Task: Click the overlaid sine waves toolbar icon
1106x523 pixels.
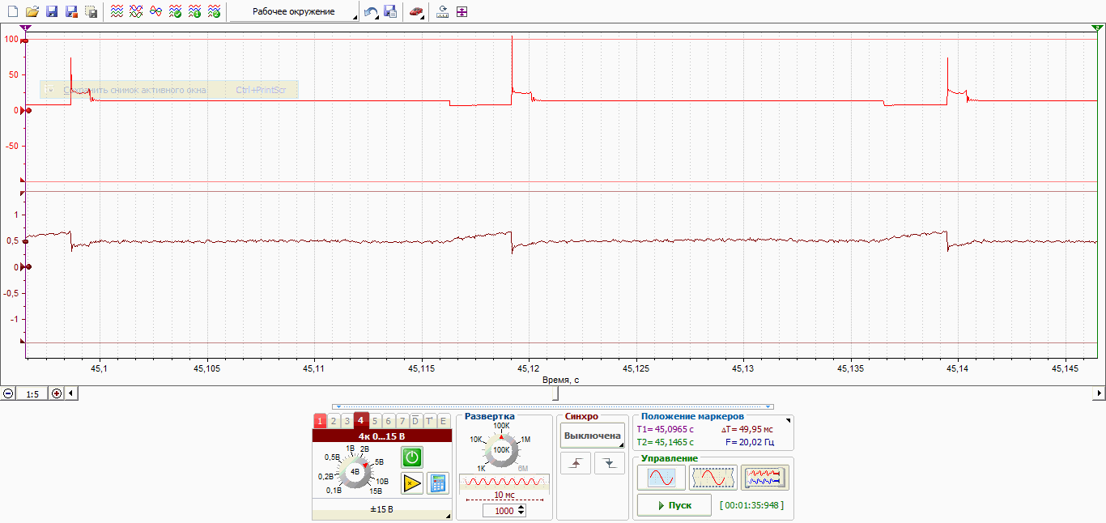Action: pos(156,12)
